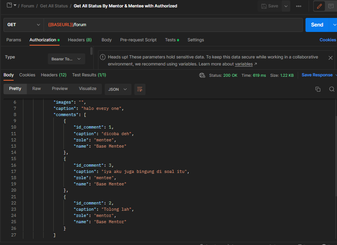Open the Test Results response tab

(x=89, y=75)
